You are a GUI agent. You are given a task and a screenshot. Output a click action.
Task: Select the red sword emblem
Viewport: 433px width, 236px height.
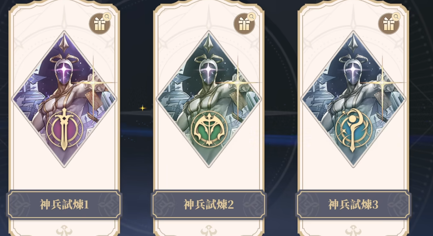(65, 129)
